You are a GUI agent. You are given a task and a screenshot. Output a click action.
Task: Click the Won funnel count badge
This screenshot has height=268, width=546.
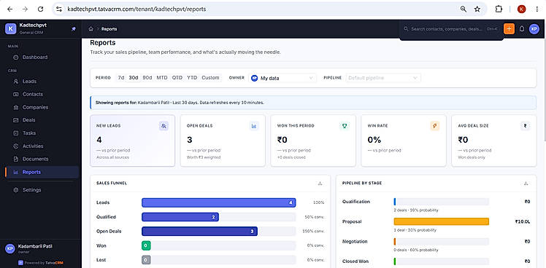pos(146,245)
